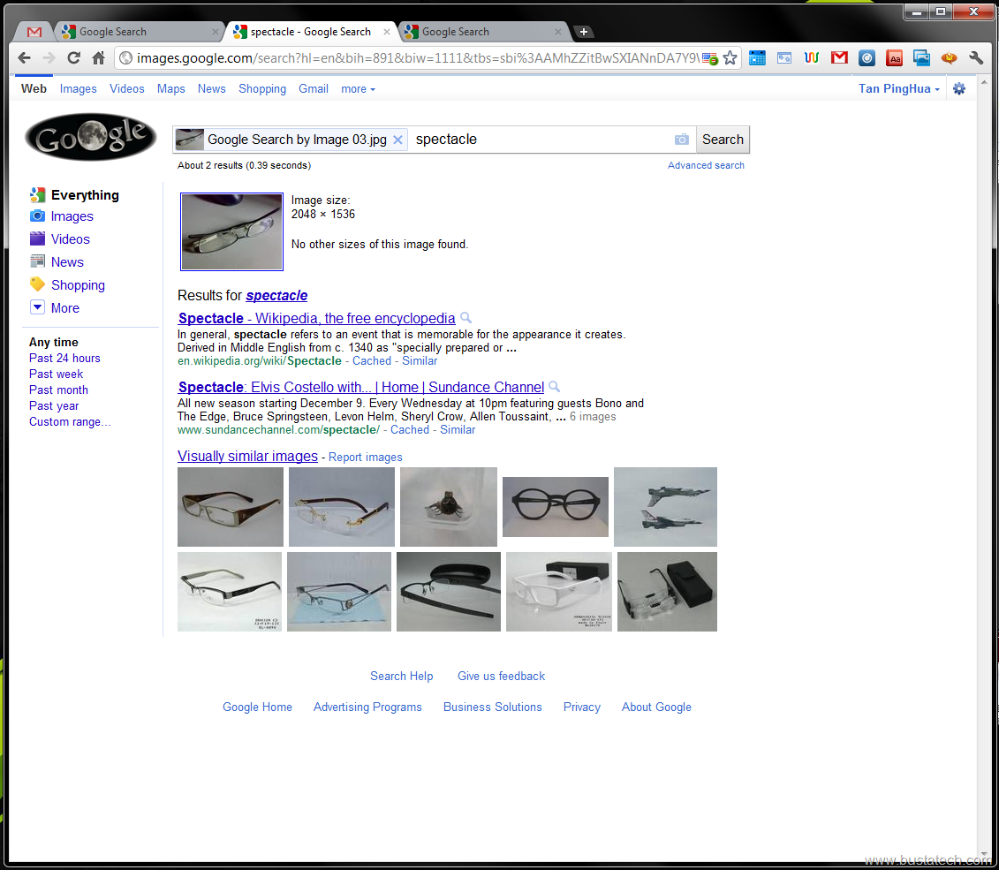
Task: Open the black round glasses similar image
Action: (556, 507)
